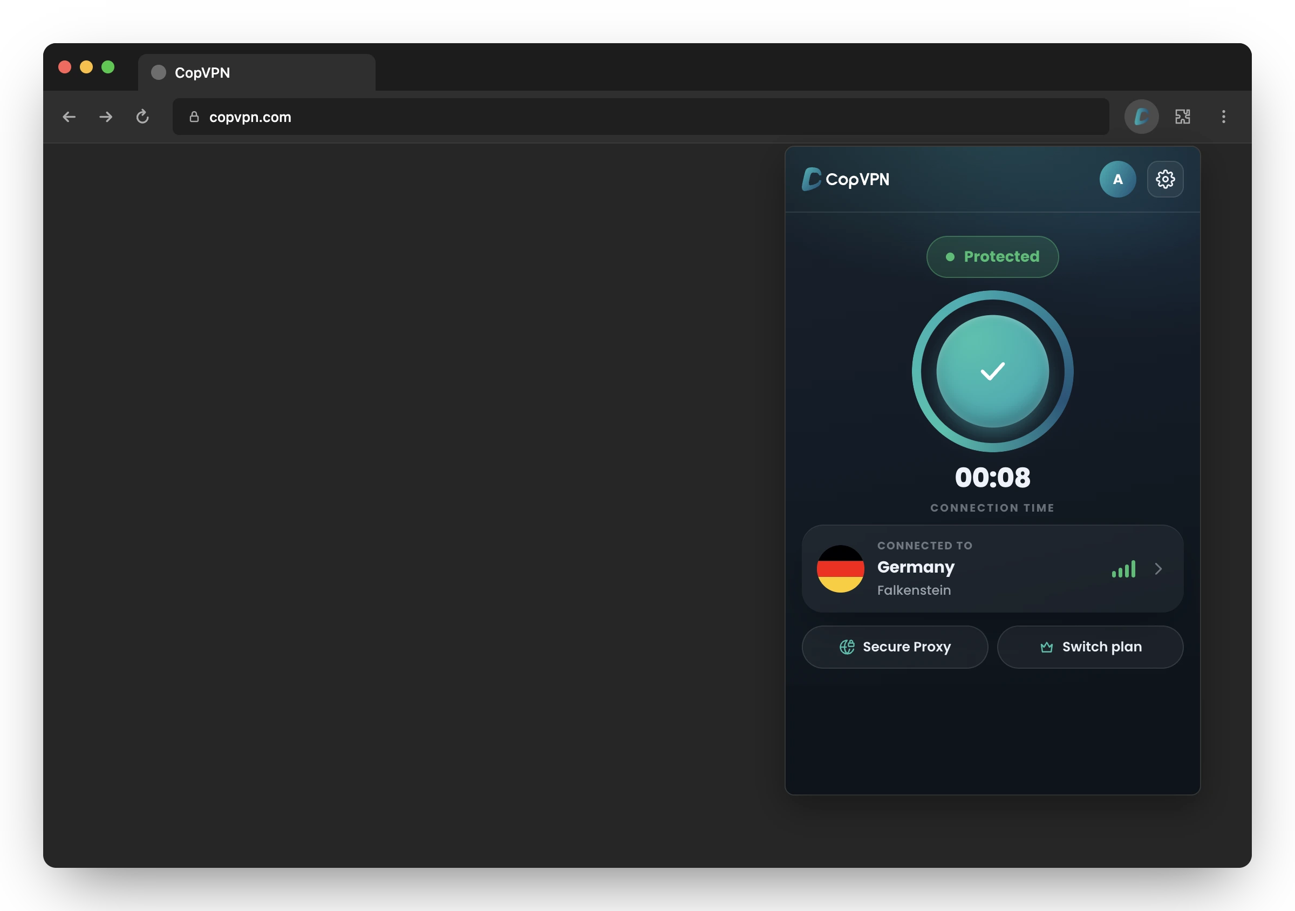The width and height of the screenshot is (1295, 911).
Task: View site info via the padlock icon
Action: pyautogui.click(x=194, y=117)
